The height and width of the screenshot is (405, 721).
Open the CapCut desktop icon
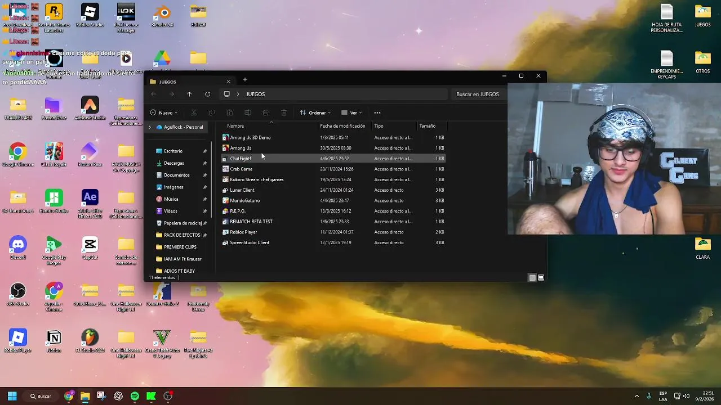90,248
